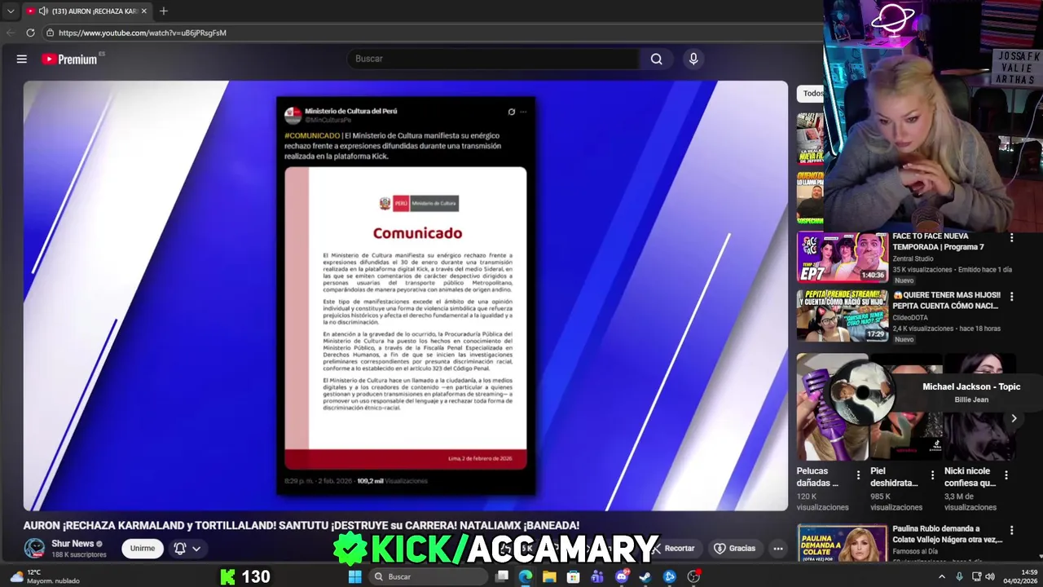Click the system tray microphone icon
The width and height of the screenshot is (1043, 587).
point(959,576)
